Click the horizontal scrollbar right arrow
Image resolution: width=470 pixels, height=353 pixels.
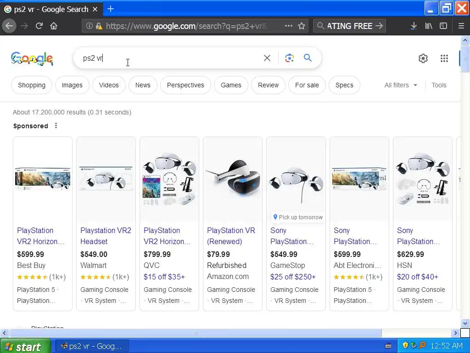pos(456,333)
